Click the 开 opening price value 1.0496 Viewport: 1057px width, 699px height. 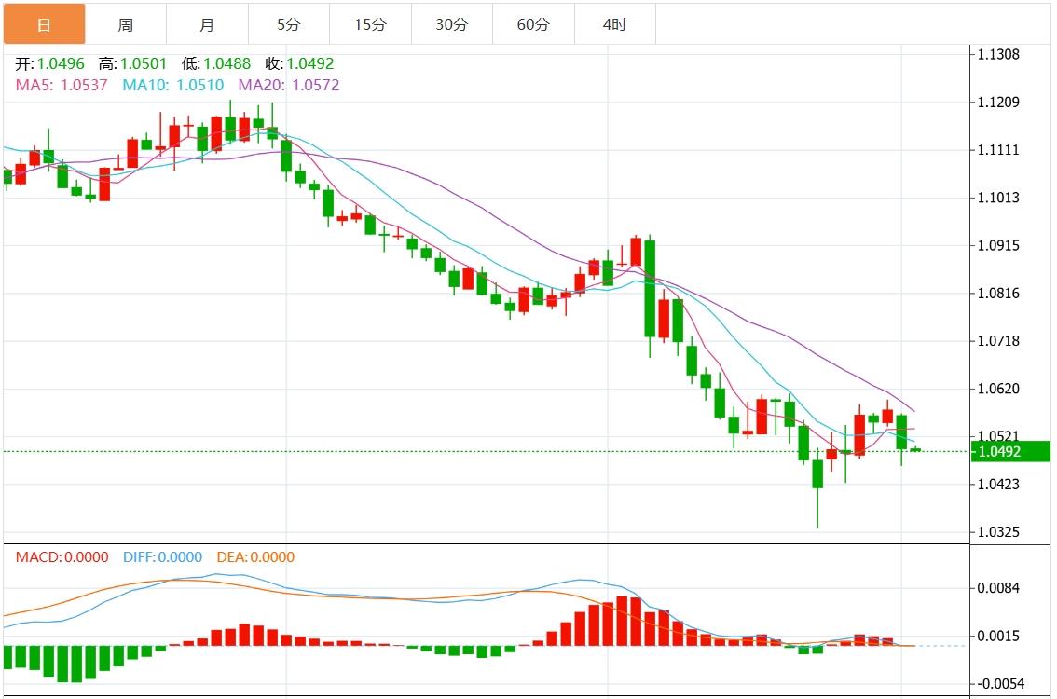(x=61, y=64)
